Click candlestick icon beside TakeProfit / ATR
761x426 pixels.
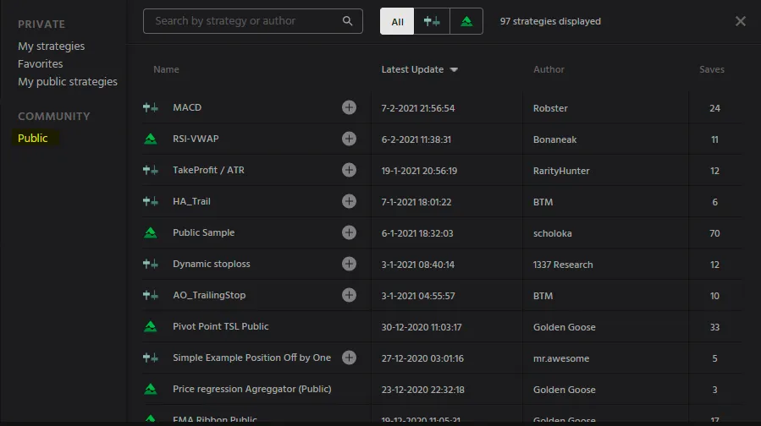(151, 170)
